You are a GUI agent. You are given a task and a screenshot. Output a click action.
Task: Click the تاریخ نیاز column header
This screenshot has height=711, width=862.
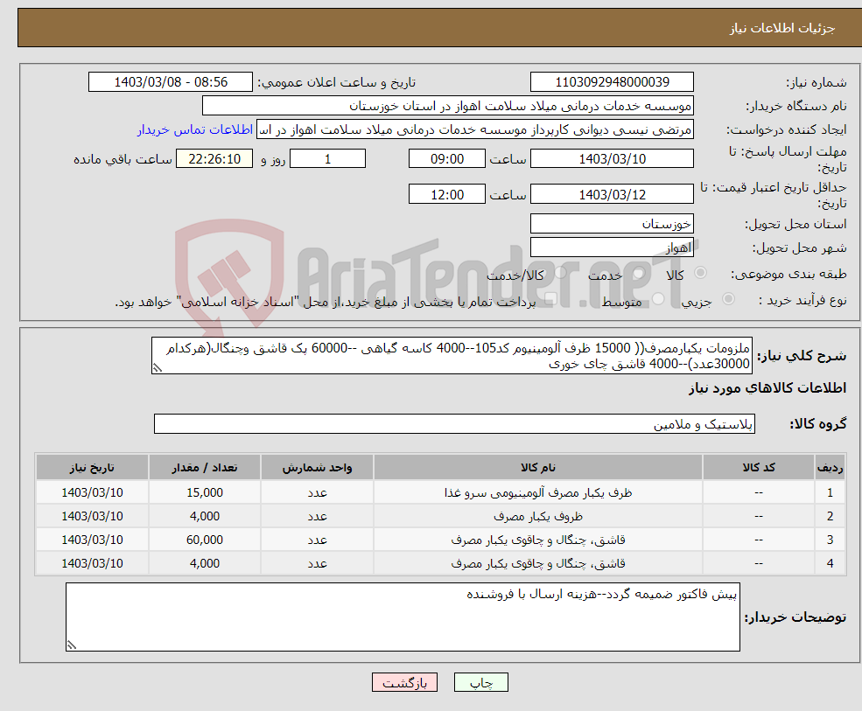click(x=92, y=468)
